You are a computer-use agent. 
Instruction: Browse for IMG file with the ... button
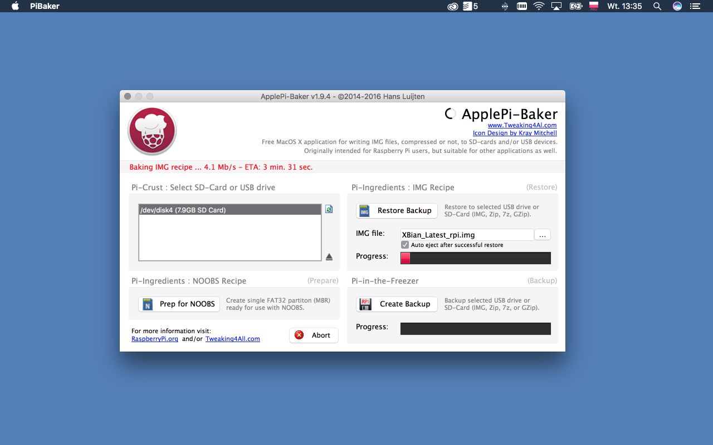pyautogui.click(x=543, y=235)
